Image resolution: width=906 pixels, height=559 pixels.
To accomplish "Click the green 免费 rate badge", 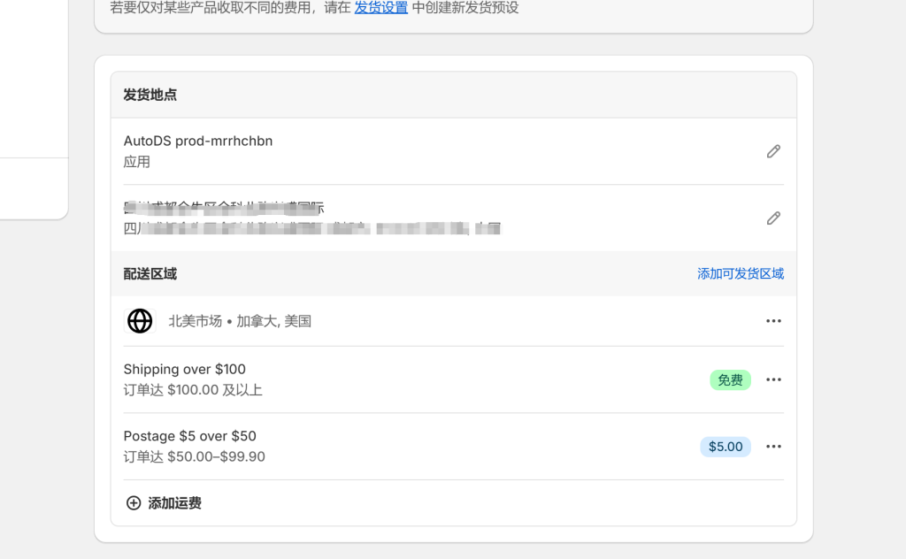I will coord(730,379).
